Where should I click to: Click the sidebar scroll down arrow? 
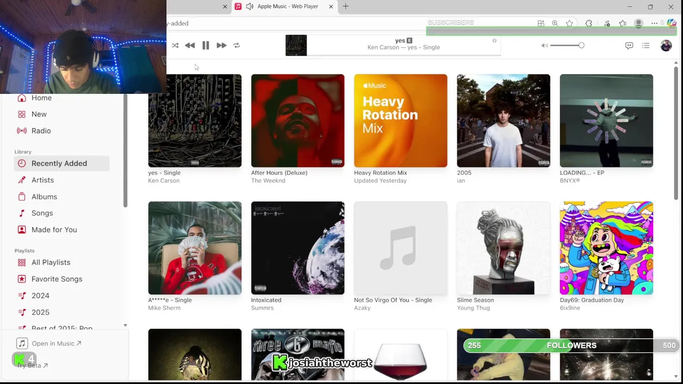(x=125, y=325)
